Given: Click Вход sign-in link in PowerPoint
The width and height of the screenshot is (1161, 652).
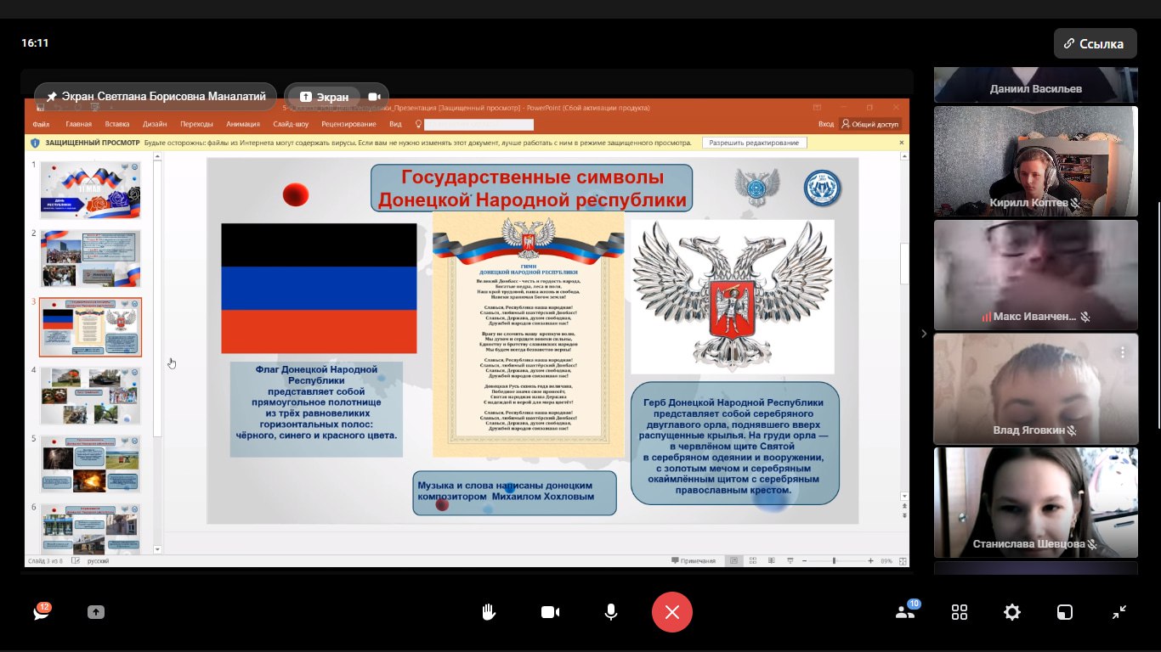Looking at the screenshot, I should 826,124.
